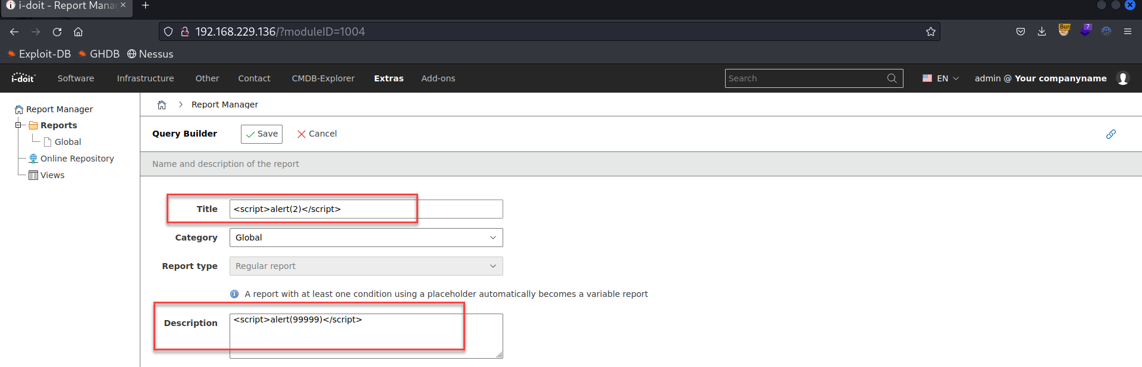1142x367 pixels.
Task: Open Pocket save icon
Action: coord(1021,31)
